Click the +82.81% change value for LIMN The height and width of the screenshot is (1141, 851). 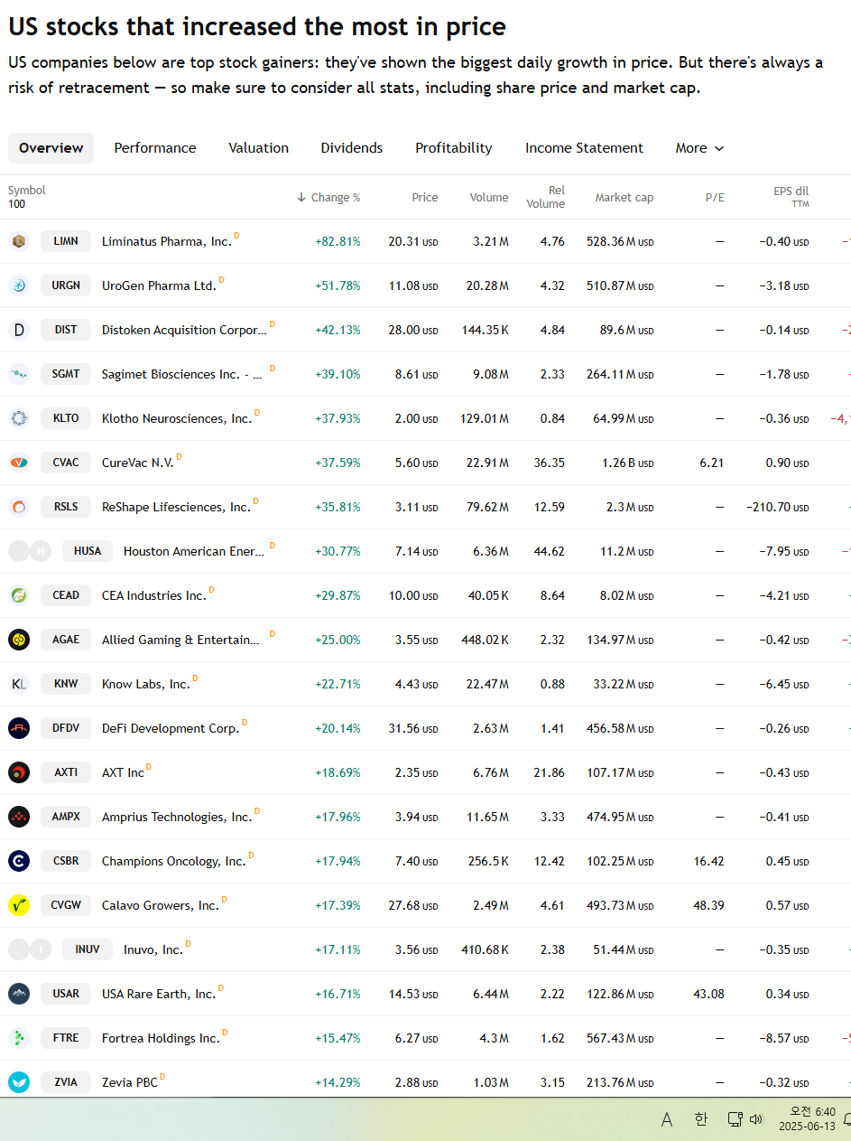[338, 242]
